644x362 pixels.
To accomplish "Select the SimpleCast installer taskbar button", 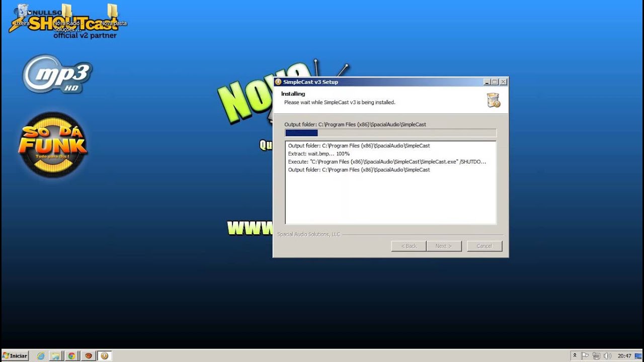I will pos(104,355).
